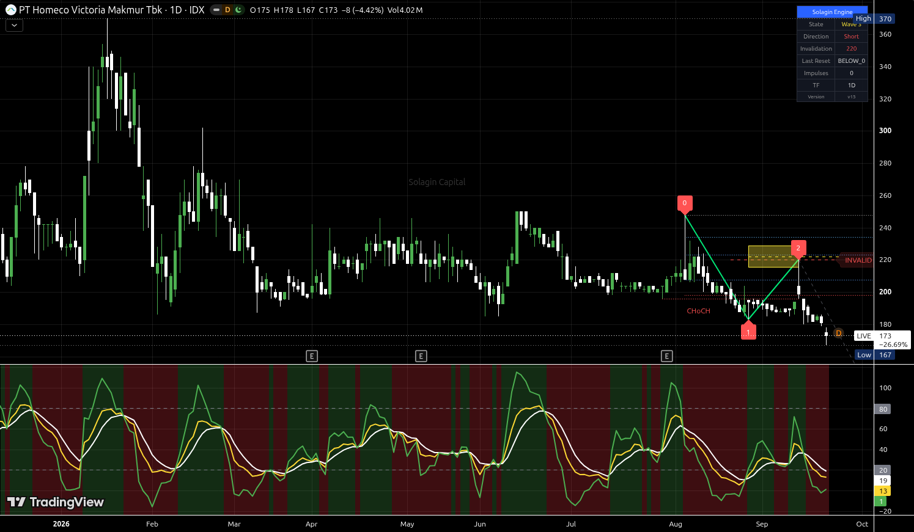Click the close value C173 in header
The width and height of the screenshot is (914, 532).
coord(328,10)
